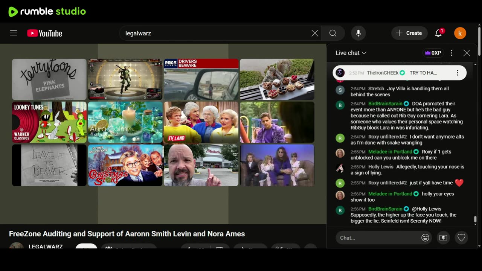Click the username Stretch in chat

(x=376, y=89)
